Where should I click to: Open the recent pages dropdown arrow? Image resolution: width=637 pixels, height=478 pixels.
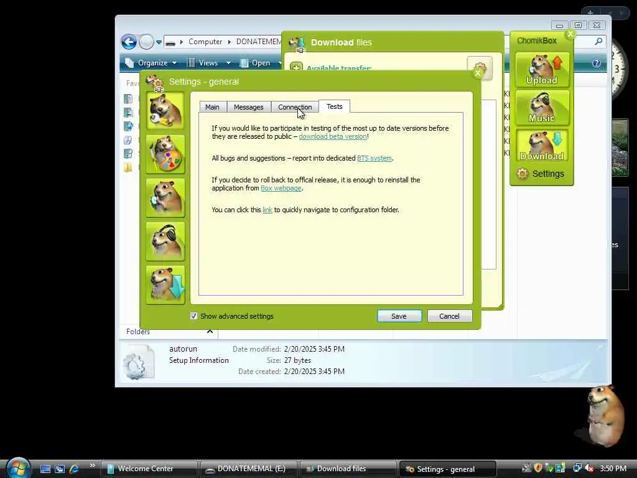coord(159,42)
